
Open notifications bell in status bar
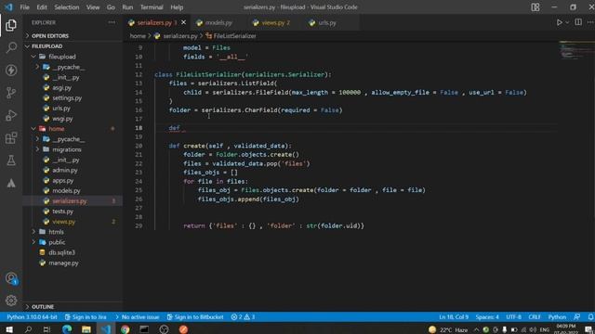pos(590,317)
